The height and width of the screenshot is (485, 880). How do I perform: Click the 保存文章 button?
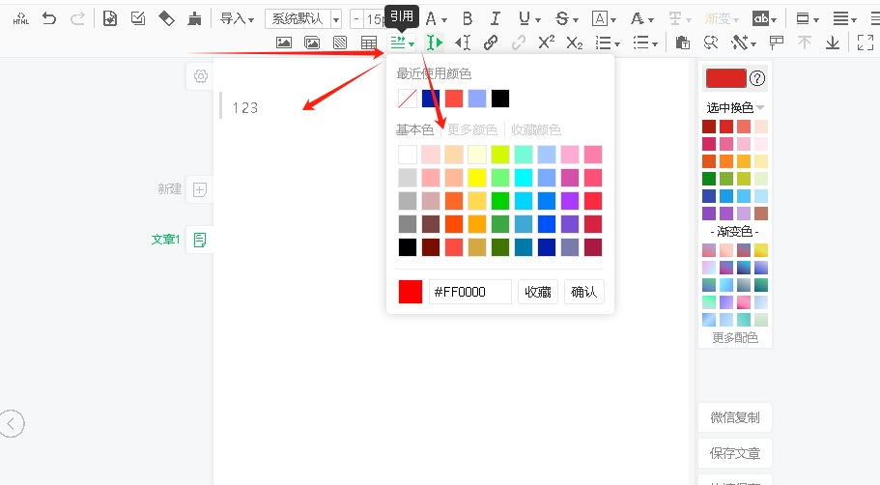coord(734,453)
